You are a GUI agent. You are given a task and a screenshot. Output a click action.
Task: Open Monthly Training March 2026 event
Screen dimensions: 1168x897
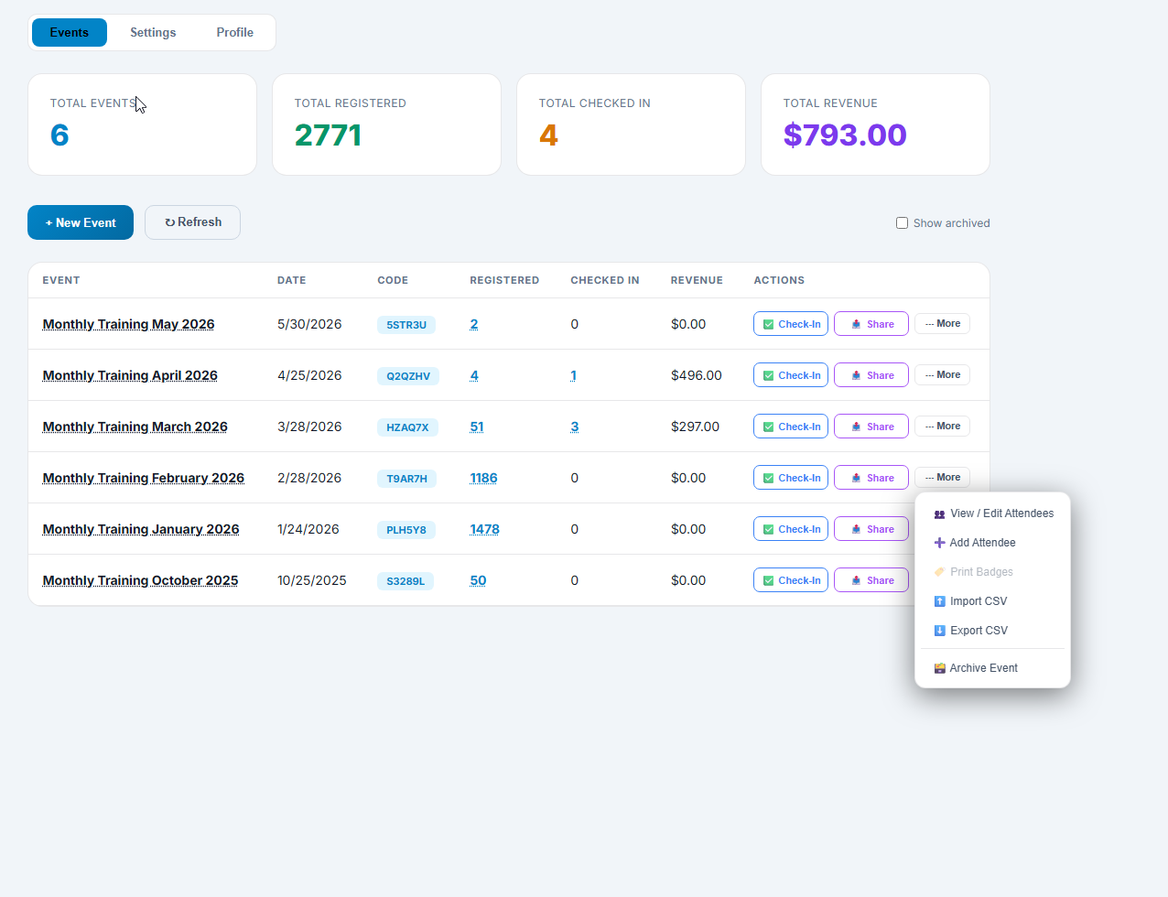pos(135,427)
